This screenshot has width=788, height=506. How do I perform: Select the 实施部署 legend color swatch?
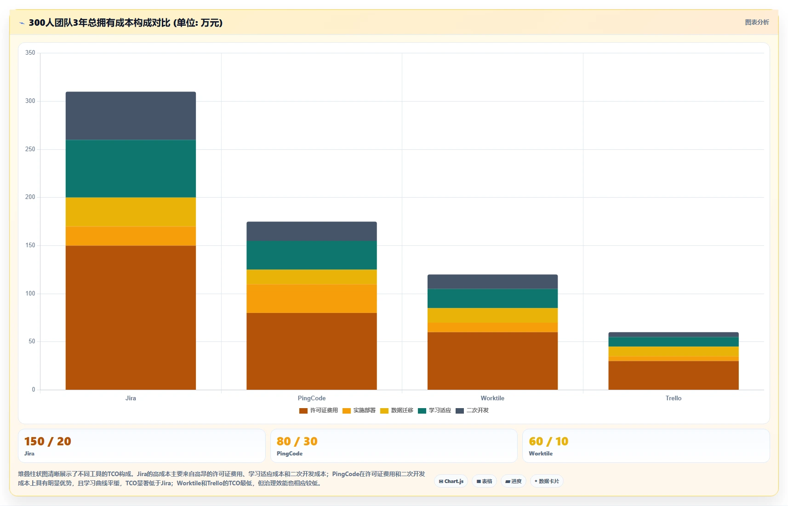pos(347,411)
